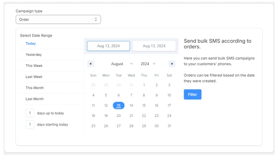Focus the end date field Aug 13, 2024
279x157 pixels.
[x=154, y=46]
